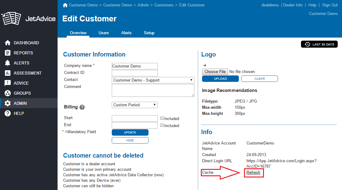The width and height of the screenshot is (342, 190).
Task: Open Reports via the clipboard icon
Action: tap(8, 53)
